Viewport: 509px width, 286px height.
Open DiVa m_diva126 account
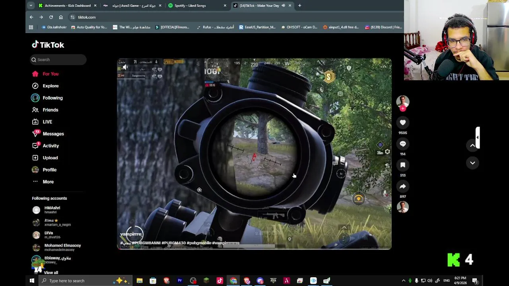[47, 235]
